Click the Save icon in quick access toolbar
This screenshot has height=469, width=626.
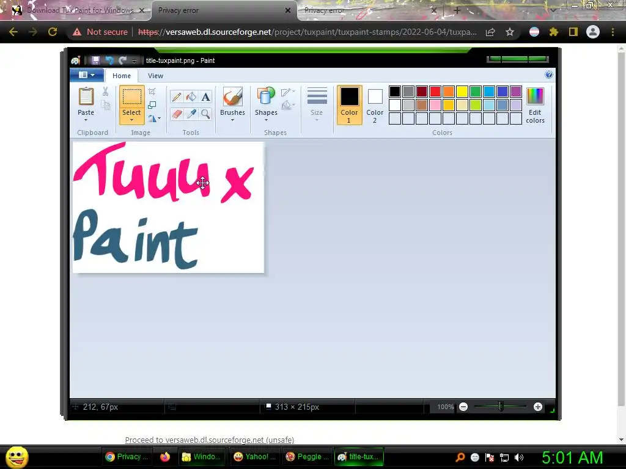click(95, 60)
